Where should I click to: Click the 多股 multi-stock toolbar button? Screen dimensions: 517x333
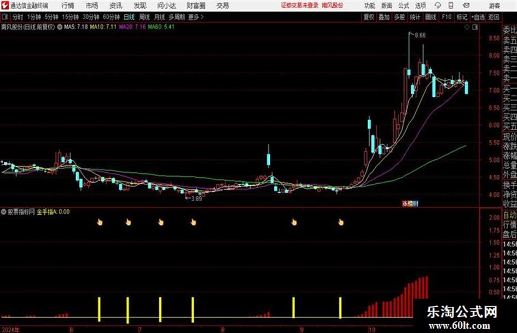point(399,17)
